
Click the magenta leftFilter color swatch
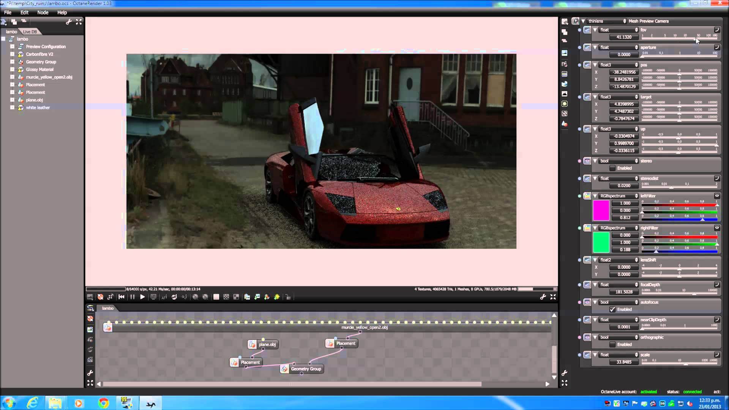(x=601, y=210)
